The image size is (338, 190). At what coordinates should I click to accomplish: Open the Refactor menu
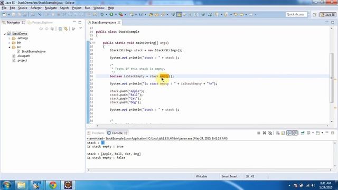coord(36,8)
